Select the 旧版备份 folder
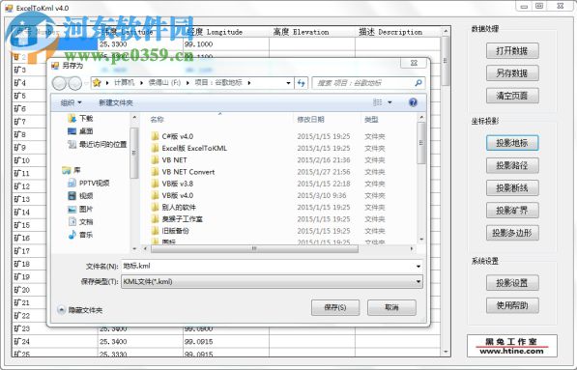Image resolution: width=577 pixels, height=370 pixels. coord(170,231)
